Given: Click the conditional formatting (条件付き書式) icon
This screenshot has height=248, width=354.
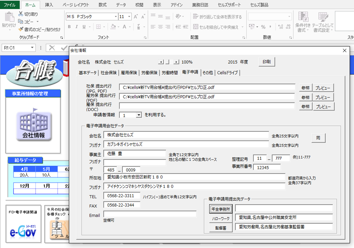Looking at the screenshot, I should click(x=303, y=17).
